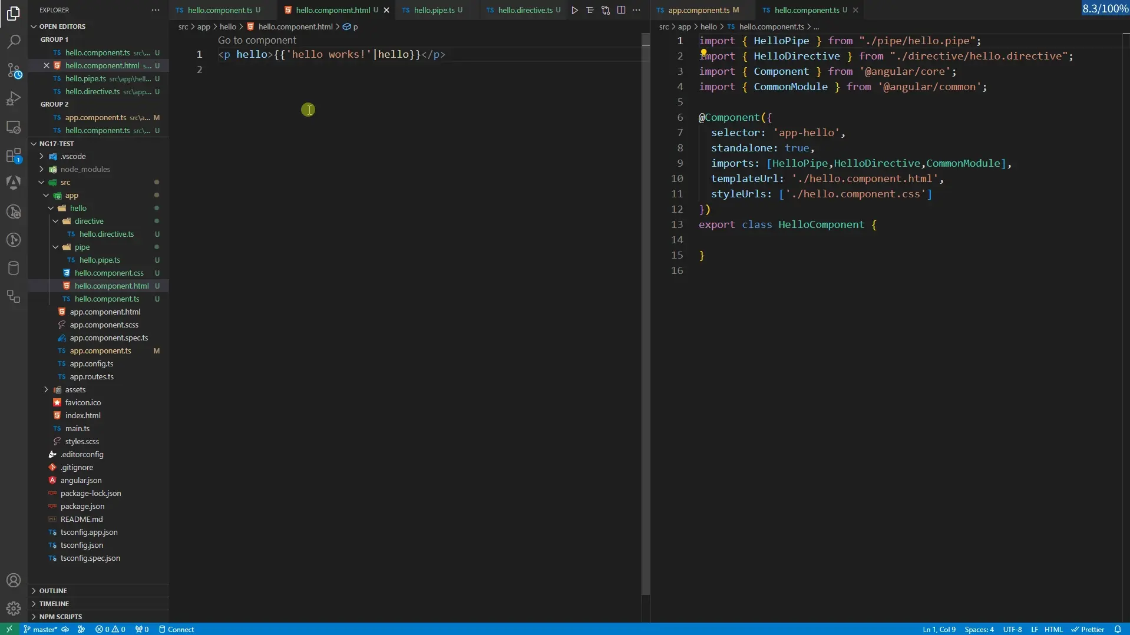Screen dimensions: 1130x635
Task: Click the Split Editor Right icon
Action: [621, 10]
